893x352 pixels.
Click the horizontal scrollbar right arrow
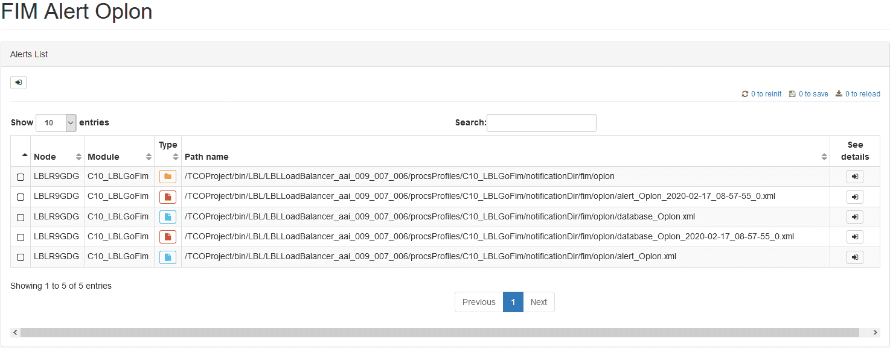pyautogui.click(x=875, y=332)
